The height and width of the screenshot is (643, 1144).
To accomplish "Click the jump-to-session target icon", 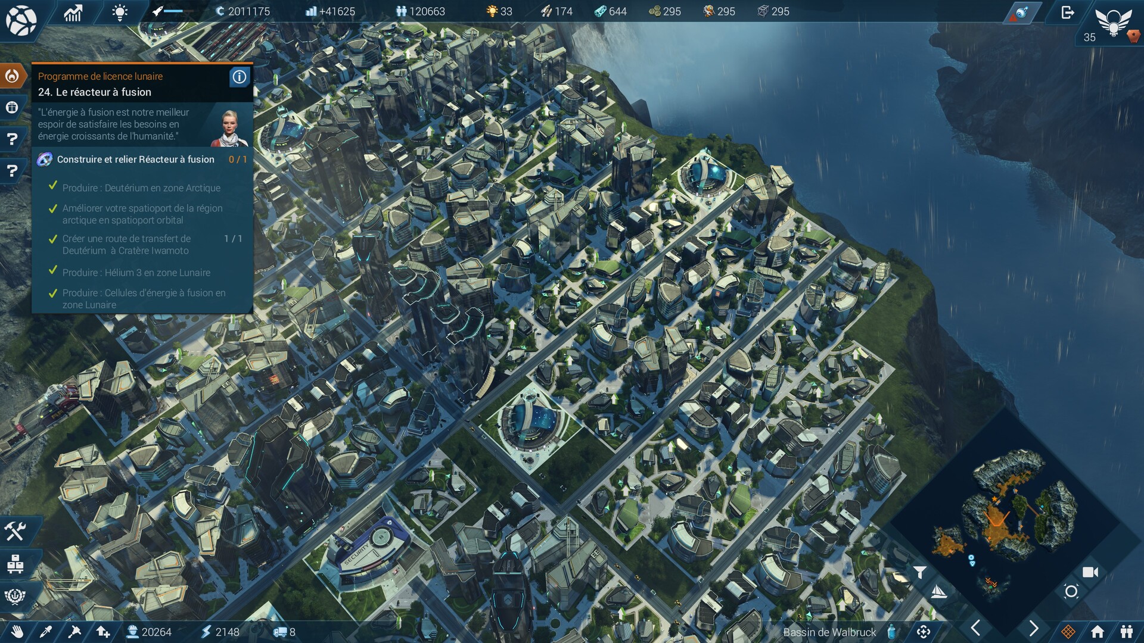I will (x=924, y=632).
